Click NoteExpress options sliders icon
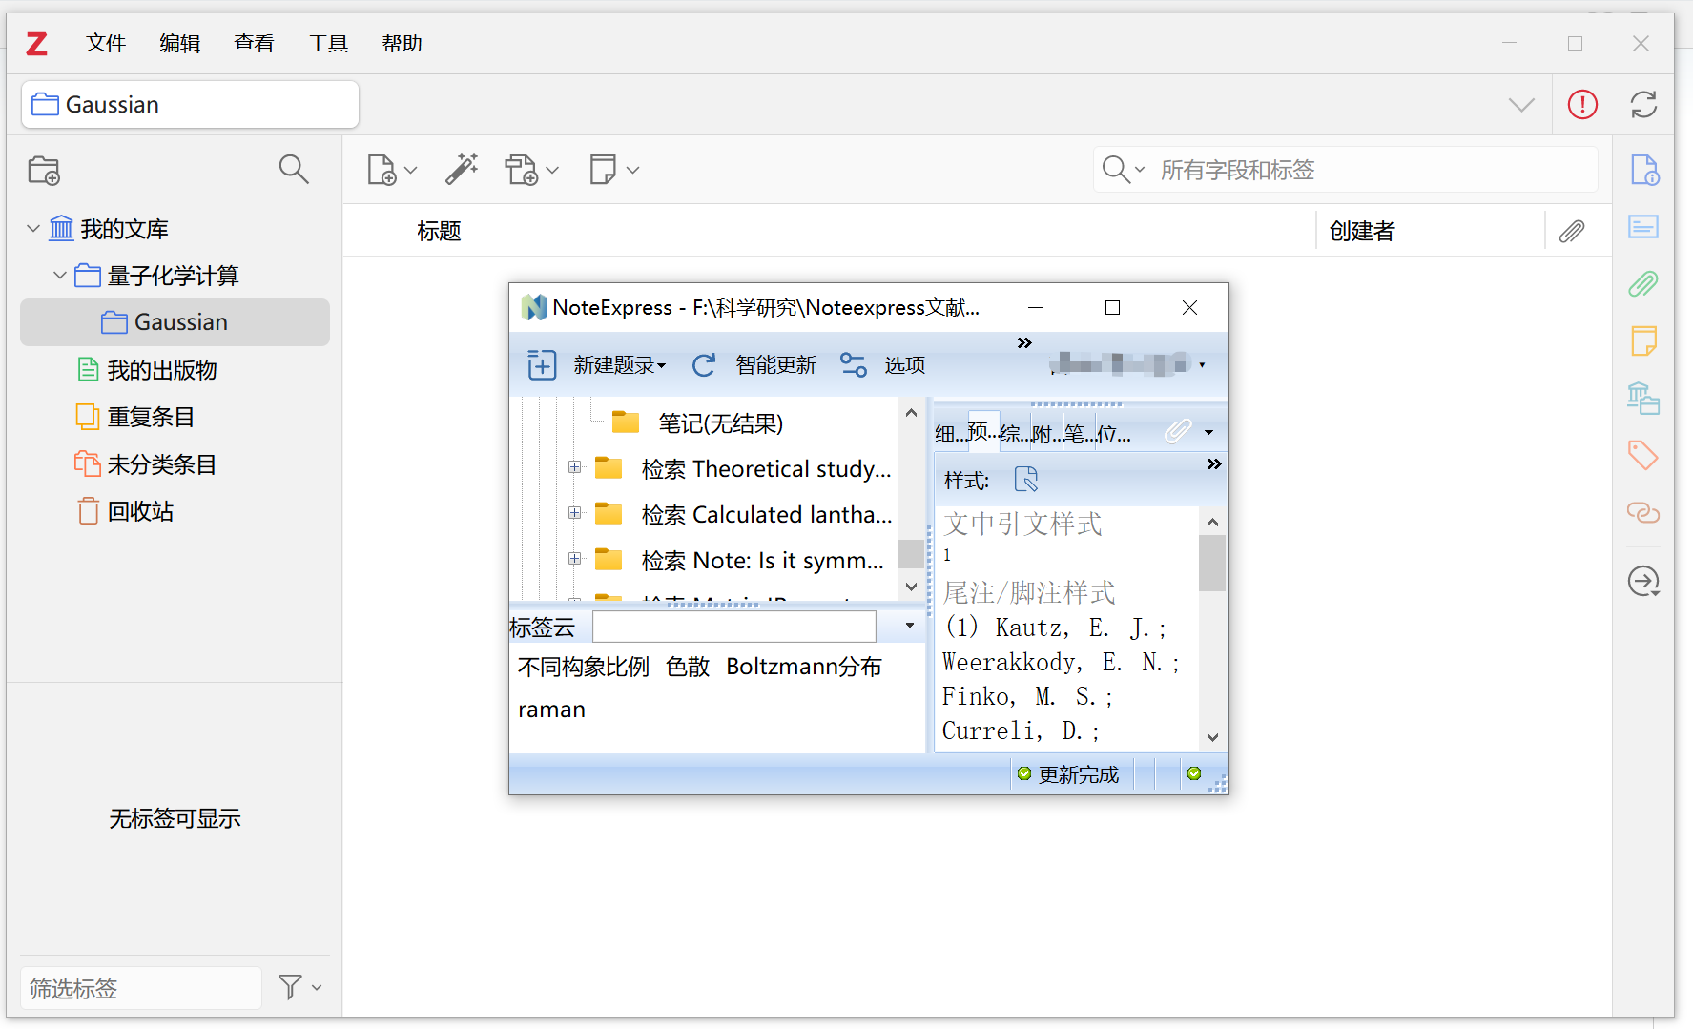Image resolution: width=1693 pixels, height=1029 pixels. pyautogui.click(x=853, y=364)
